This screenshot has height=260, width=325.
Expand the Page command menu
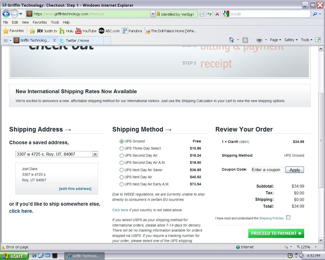click(275, 40)
